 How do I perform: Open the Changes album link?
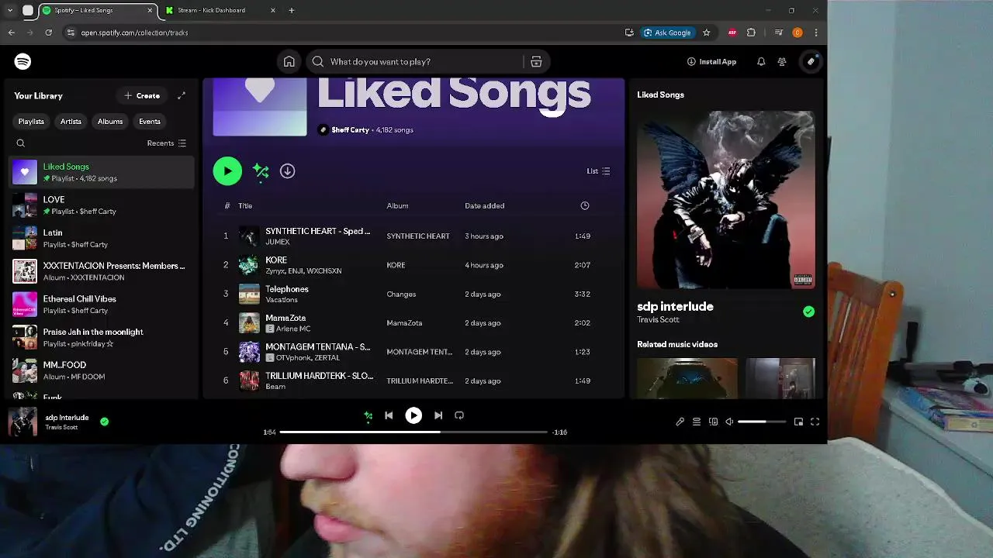pyautogui.click(x=401, y=294)
